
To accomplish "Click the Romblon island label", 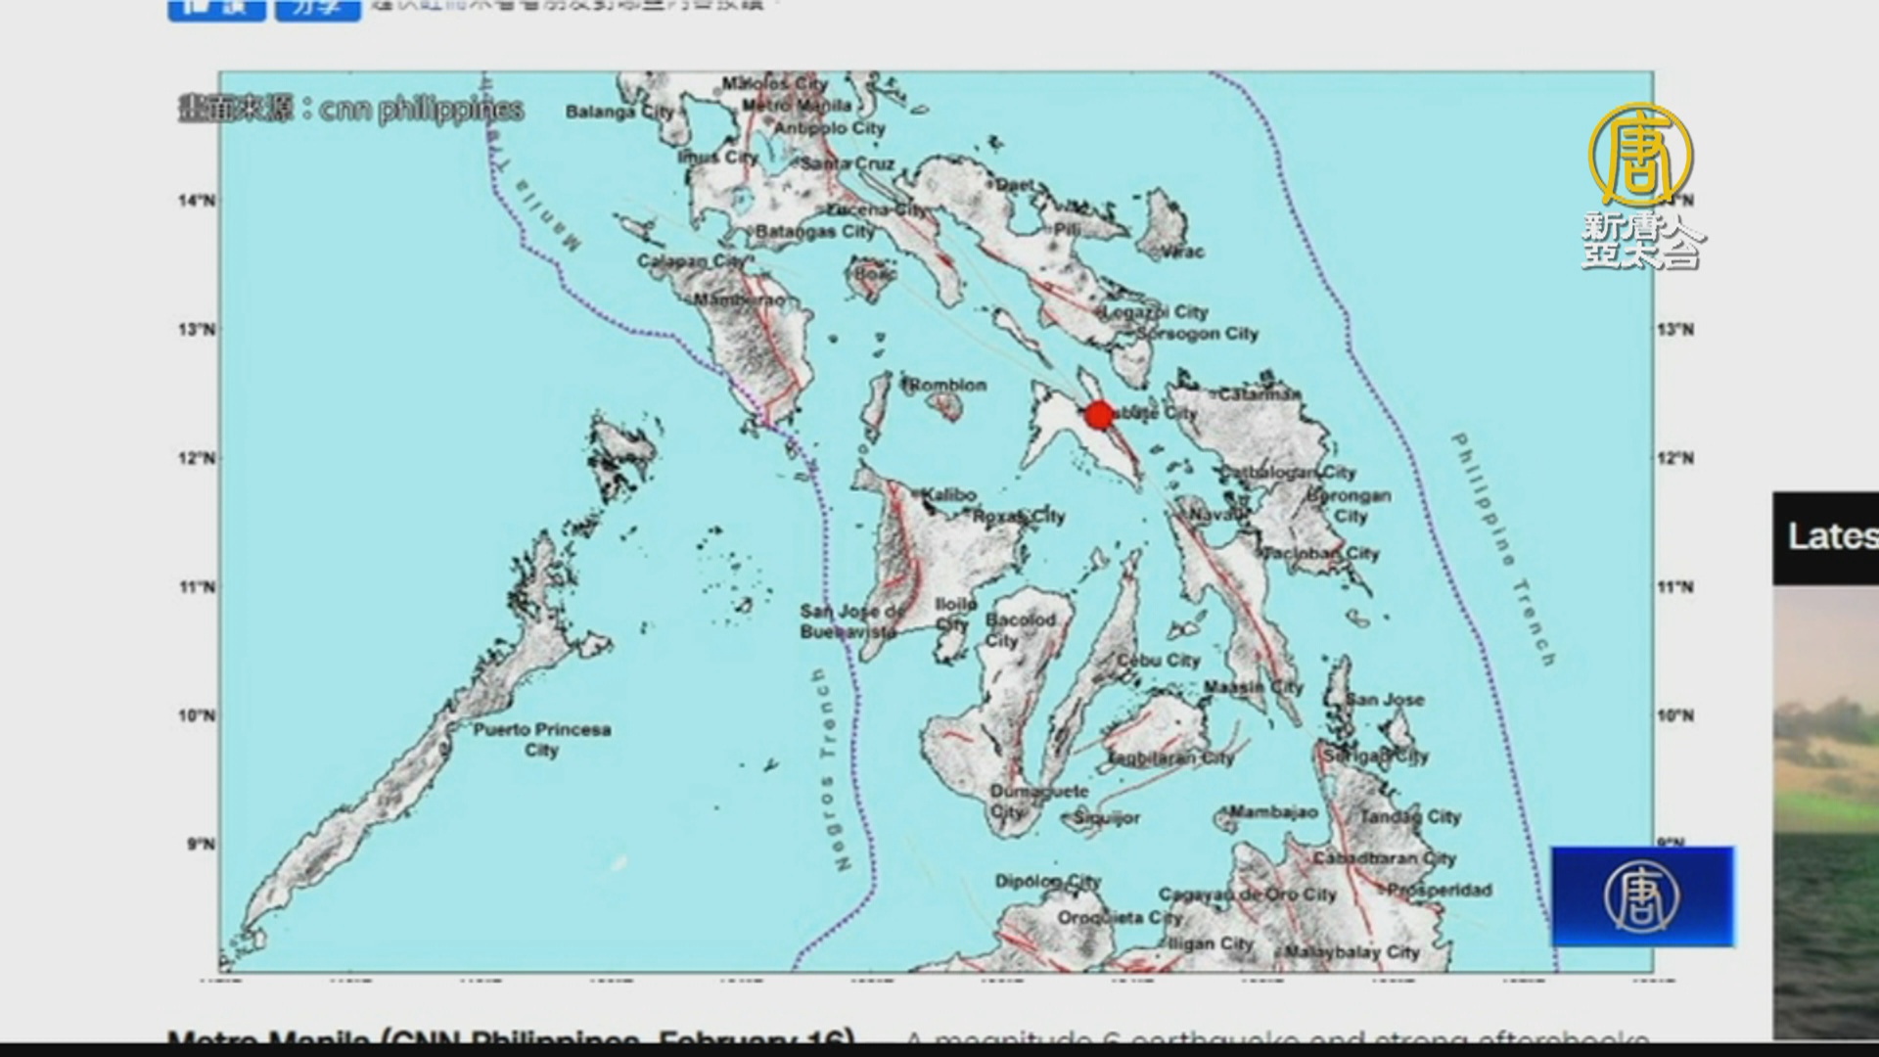I will [x=946, y=385].
